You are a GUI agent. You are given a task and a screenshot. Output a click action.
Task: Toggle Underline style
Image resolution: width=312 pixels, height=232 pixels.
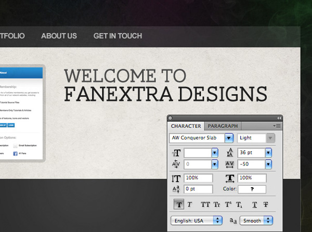[x=254, y=204]
